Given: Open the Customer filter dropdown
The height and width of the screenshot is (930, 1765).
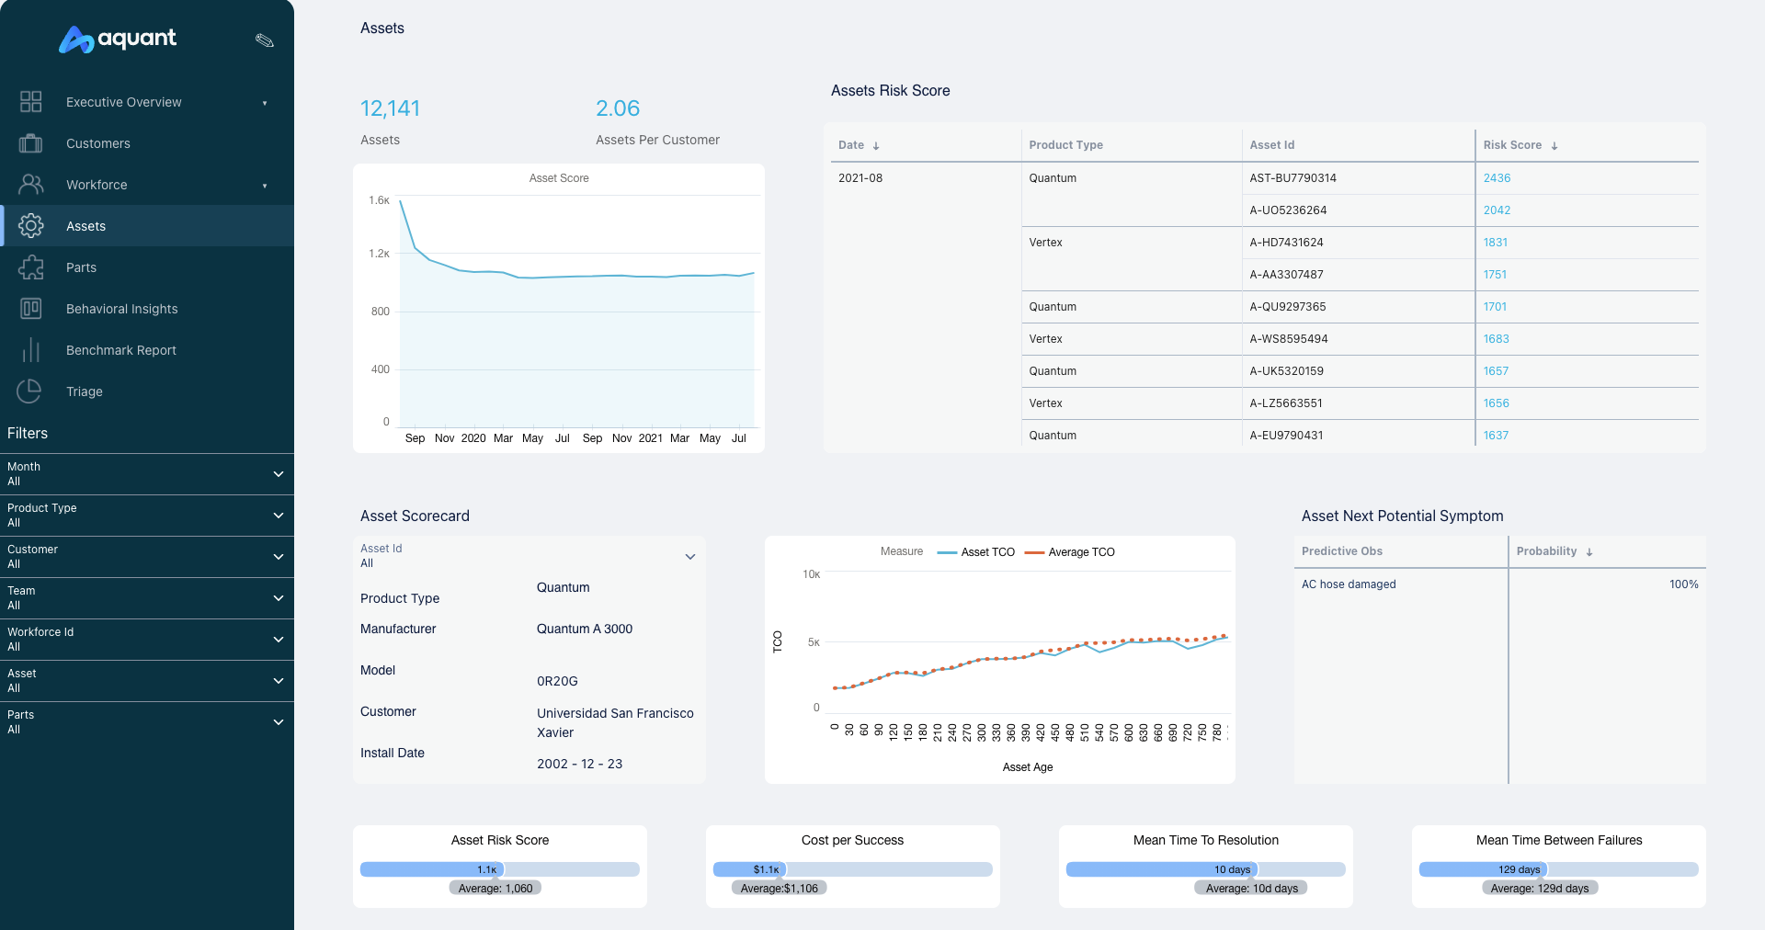Looking at the screenshot, I should pyautogui.click(x=278, y=557).
